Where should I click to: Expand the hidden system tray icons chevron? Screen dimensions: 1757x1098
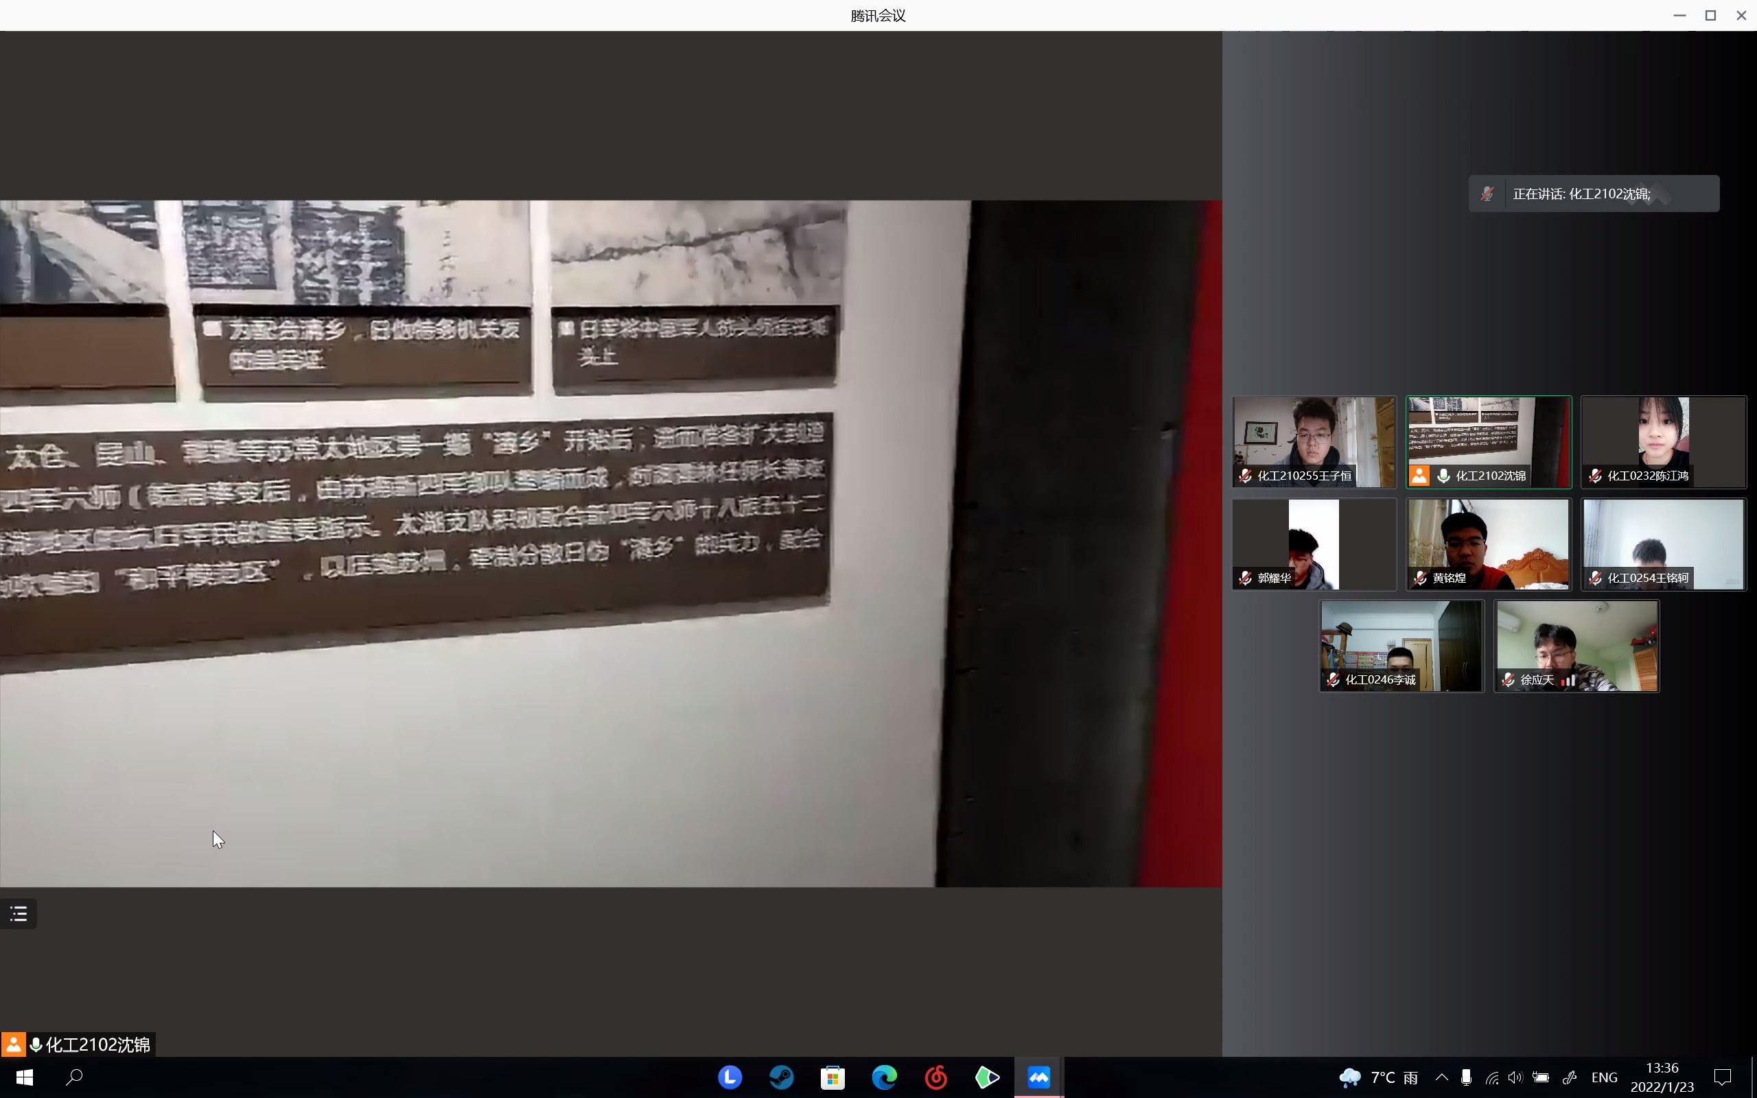pos(1442,1077)
